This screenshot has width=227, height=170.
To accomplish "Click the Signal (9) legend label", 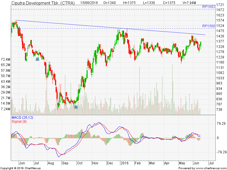I will (19, 122).
